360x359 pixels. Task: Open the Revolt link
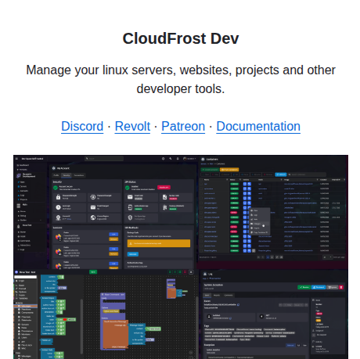pyautogui.click(x=132, y=127)
